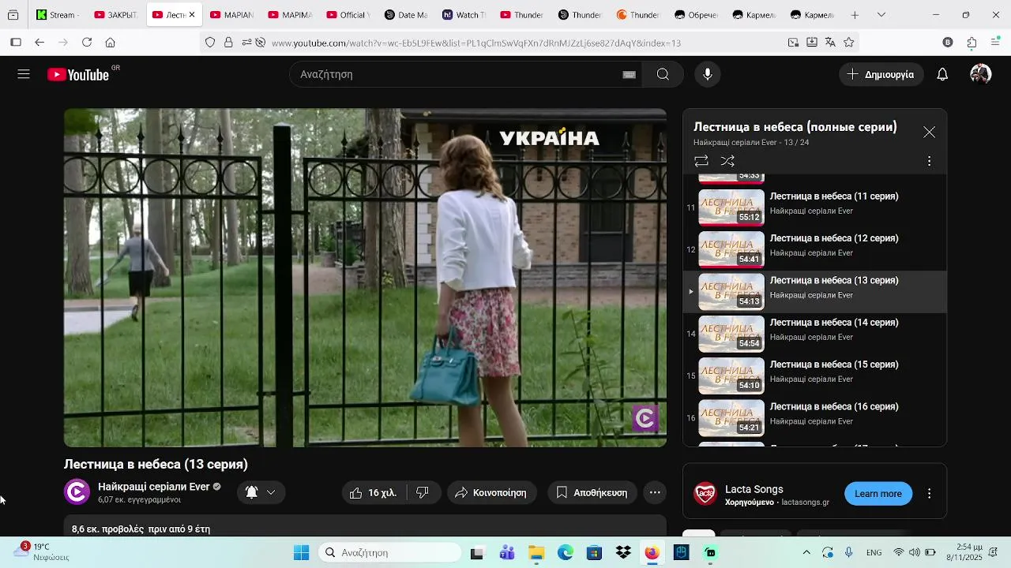Select Лестница в небеса (15 серия)
This screenshot has width=1011, height=568.
pos(814,376)
